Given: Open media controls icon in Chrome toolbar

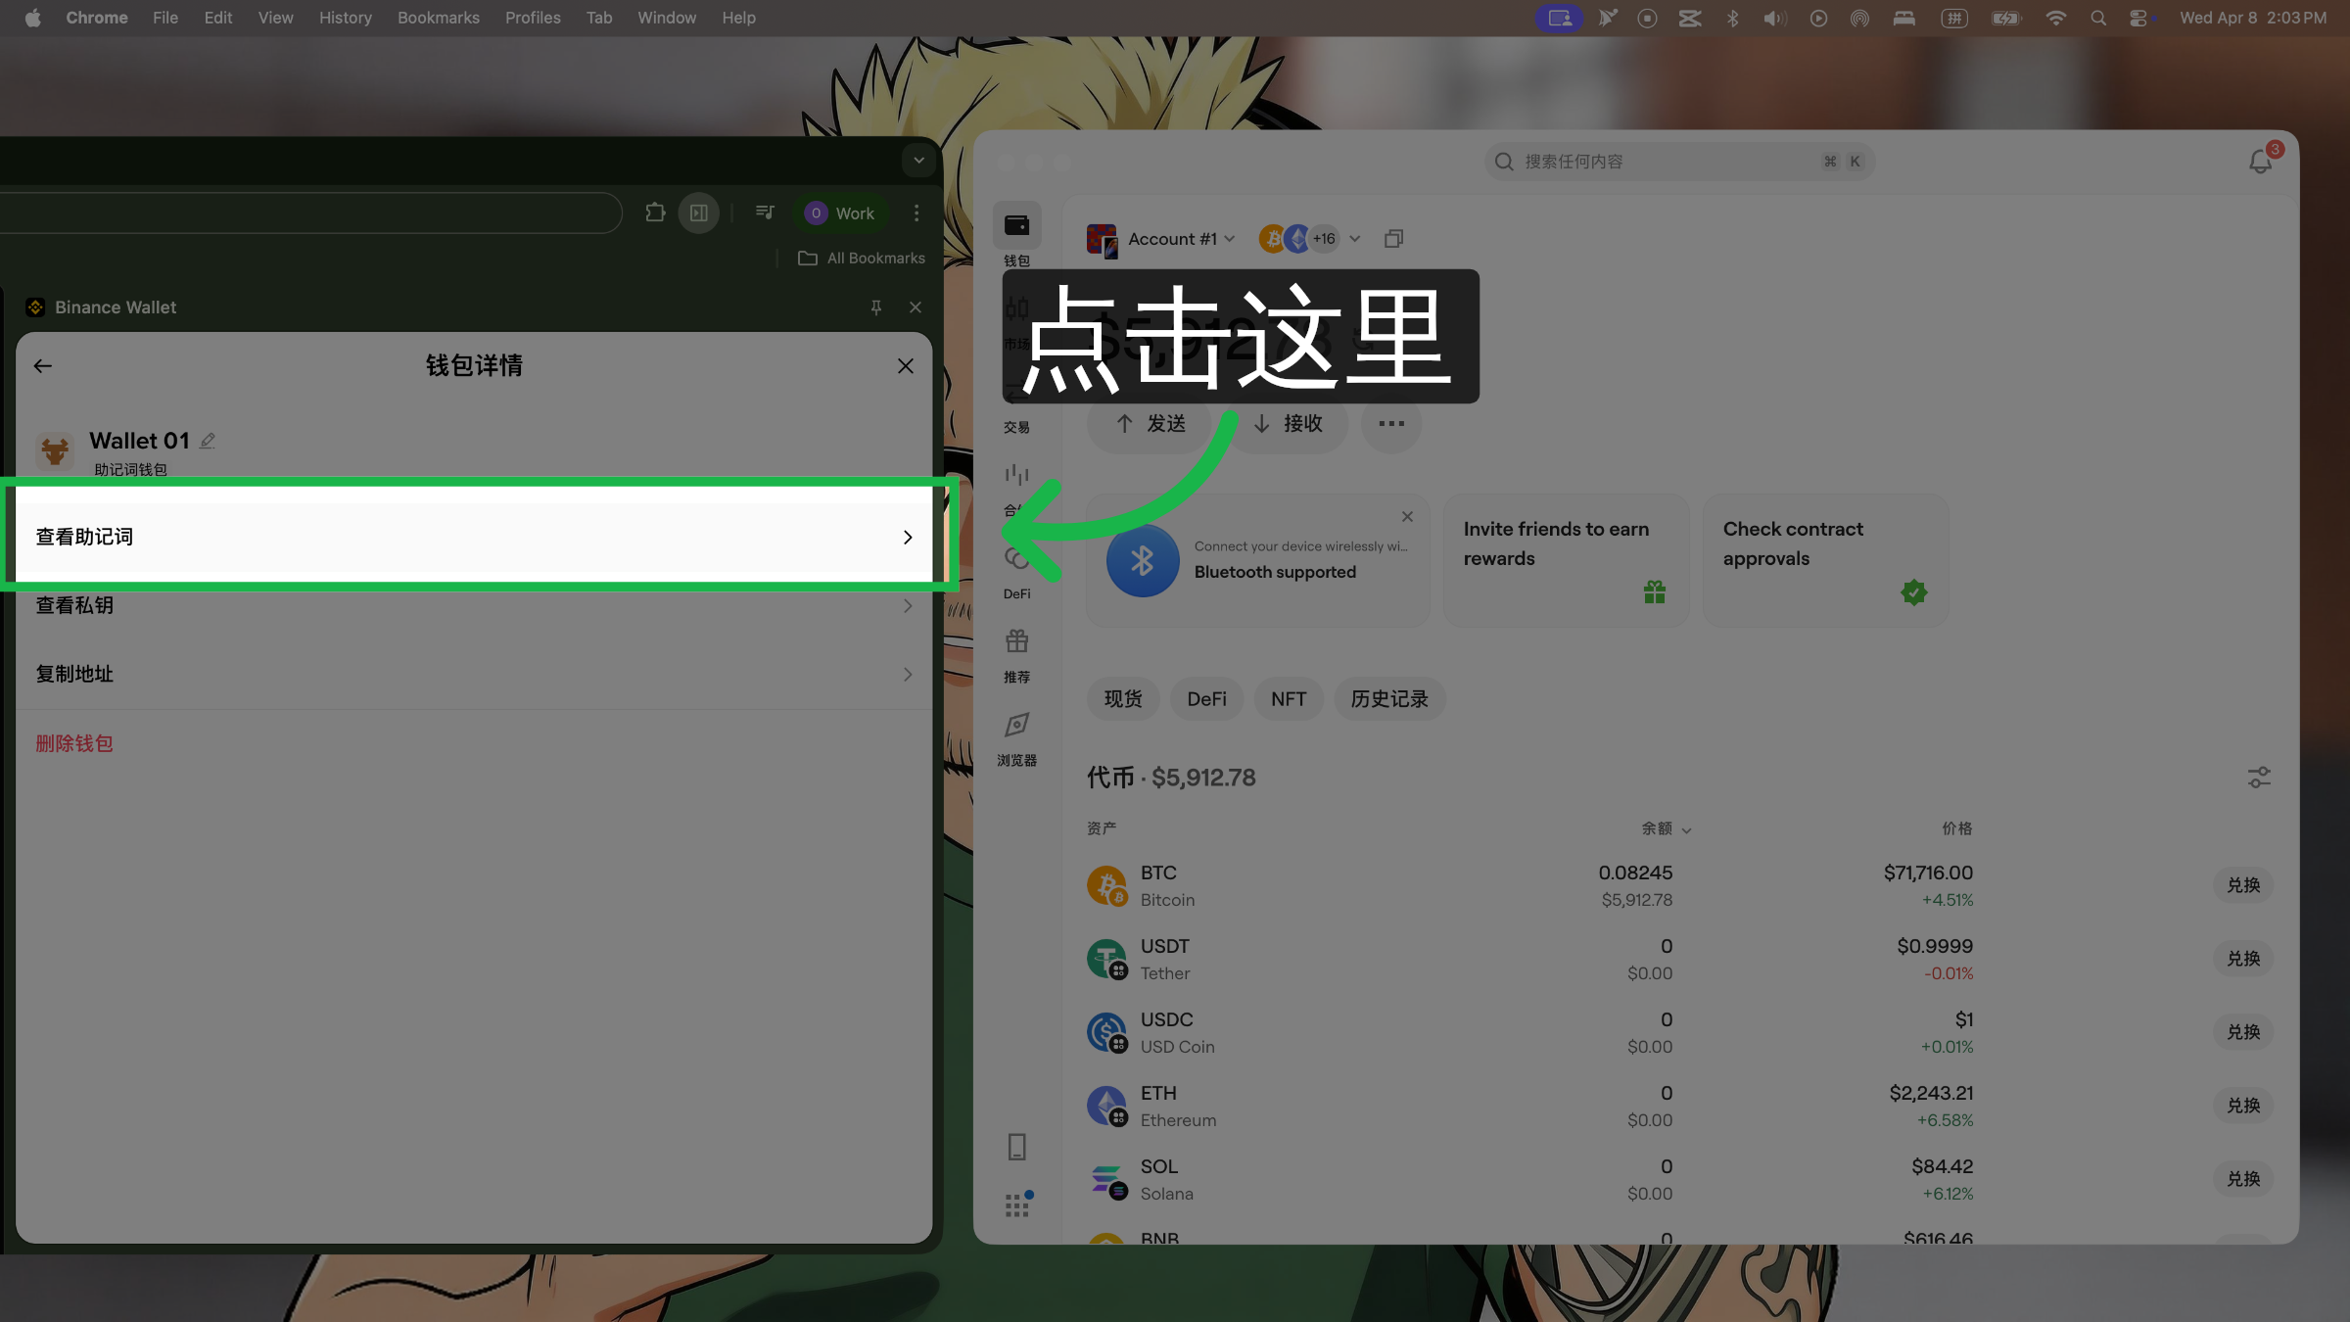Looking at the screenshot, I should pyautogui.click(x=765, y=212).
